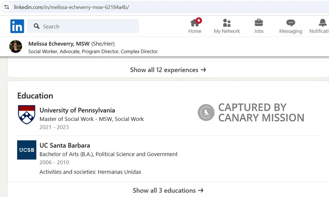Screen dimensions: 329x197
Task: Click the headline "Social Worker, Advocate, Program Director, Complex Director"
Action: pos(93,51)
